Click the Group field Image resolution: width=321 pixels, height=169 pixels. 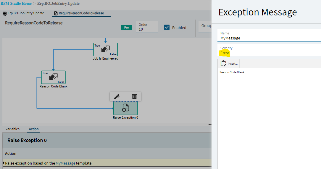pyautogui.click(x=205, y=26)
